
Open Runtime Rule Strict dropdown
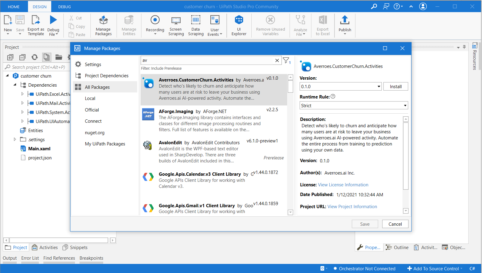(x=405, y=105)
